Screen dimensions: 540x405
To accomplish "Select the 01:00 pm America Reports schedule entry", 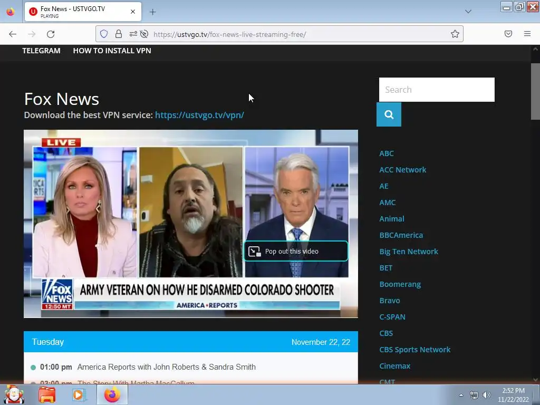I will pyautogui.click(x=191, y=367).
